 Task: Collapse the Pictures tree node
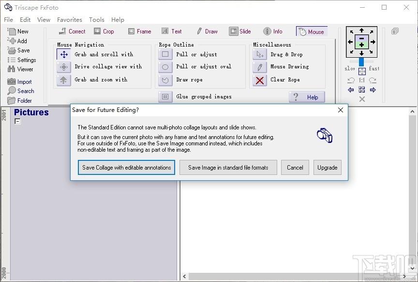[x=17, y=121]
